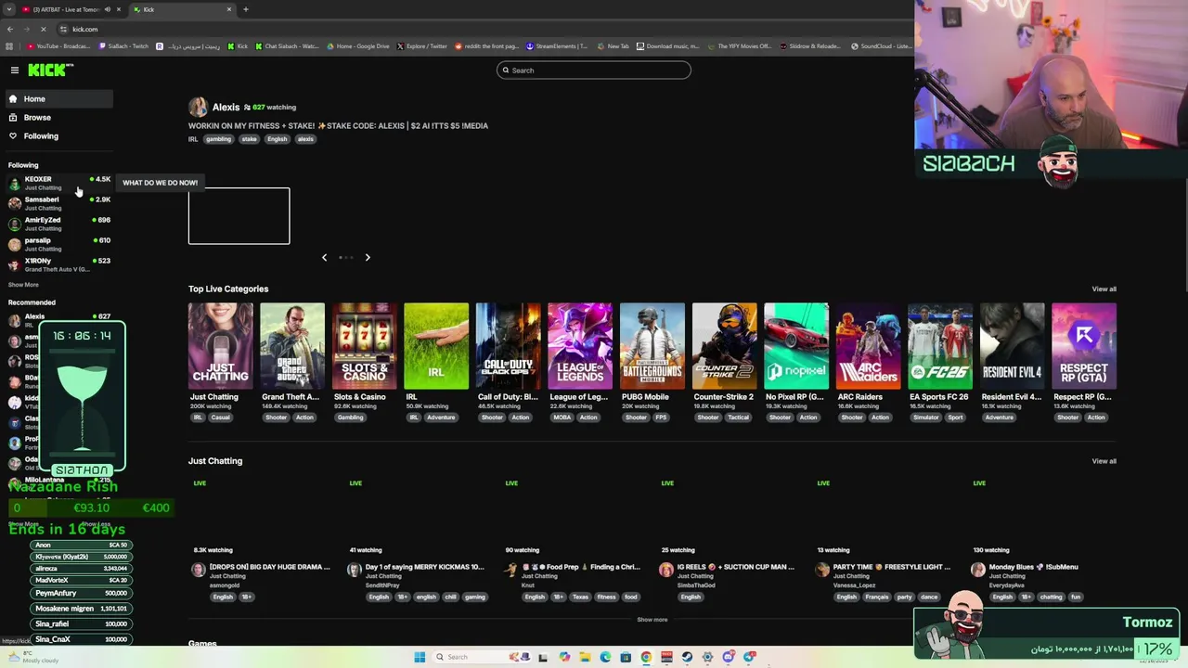Show previous featured stream arrow
1188x668 pixels.
click(x=324, y=257)
